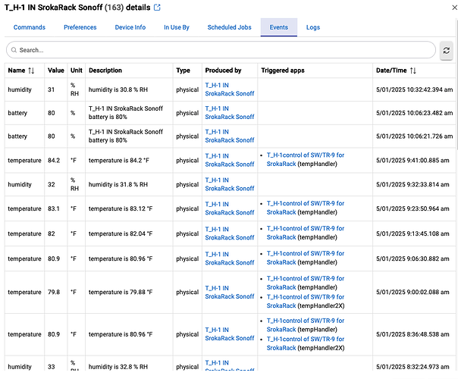Click the Unit column header
458x379 pixels.
click(x=77, y=70)
